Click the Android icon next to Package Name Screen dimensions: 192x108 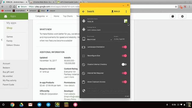(x=84, y=29)
